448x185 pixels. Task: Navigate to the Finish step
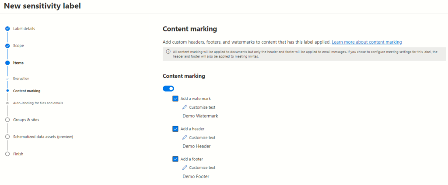pos(18,154)
